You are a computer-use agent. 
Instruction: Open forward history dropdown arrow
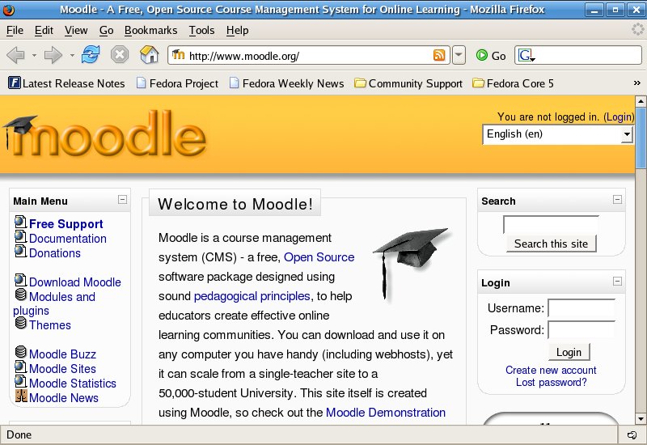pos(72,55)
